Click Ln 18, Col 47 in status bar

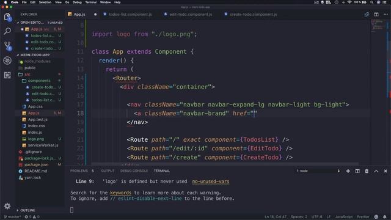click(x=276, y=217)
